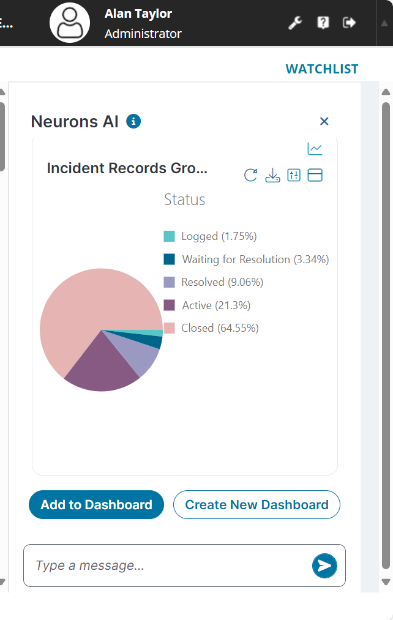Close the Neurons AI panel

324,121
